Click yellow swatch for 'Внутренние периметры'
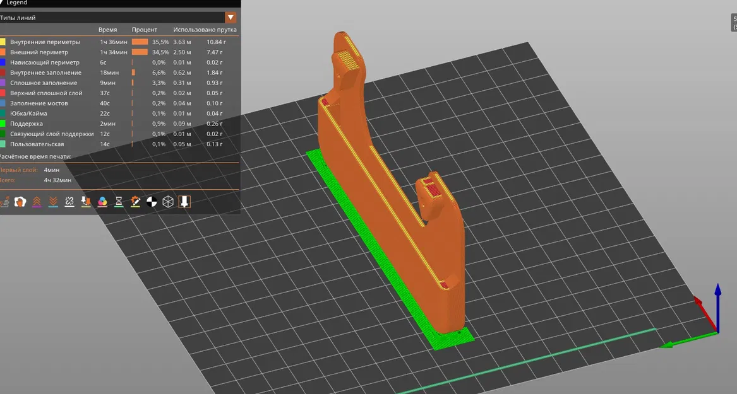The image size is (737, 394). coord(3,42)
